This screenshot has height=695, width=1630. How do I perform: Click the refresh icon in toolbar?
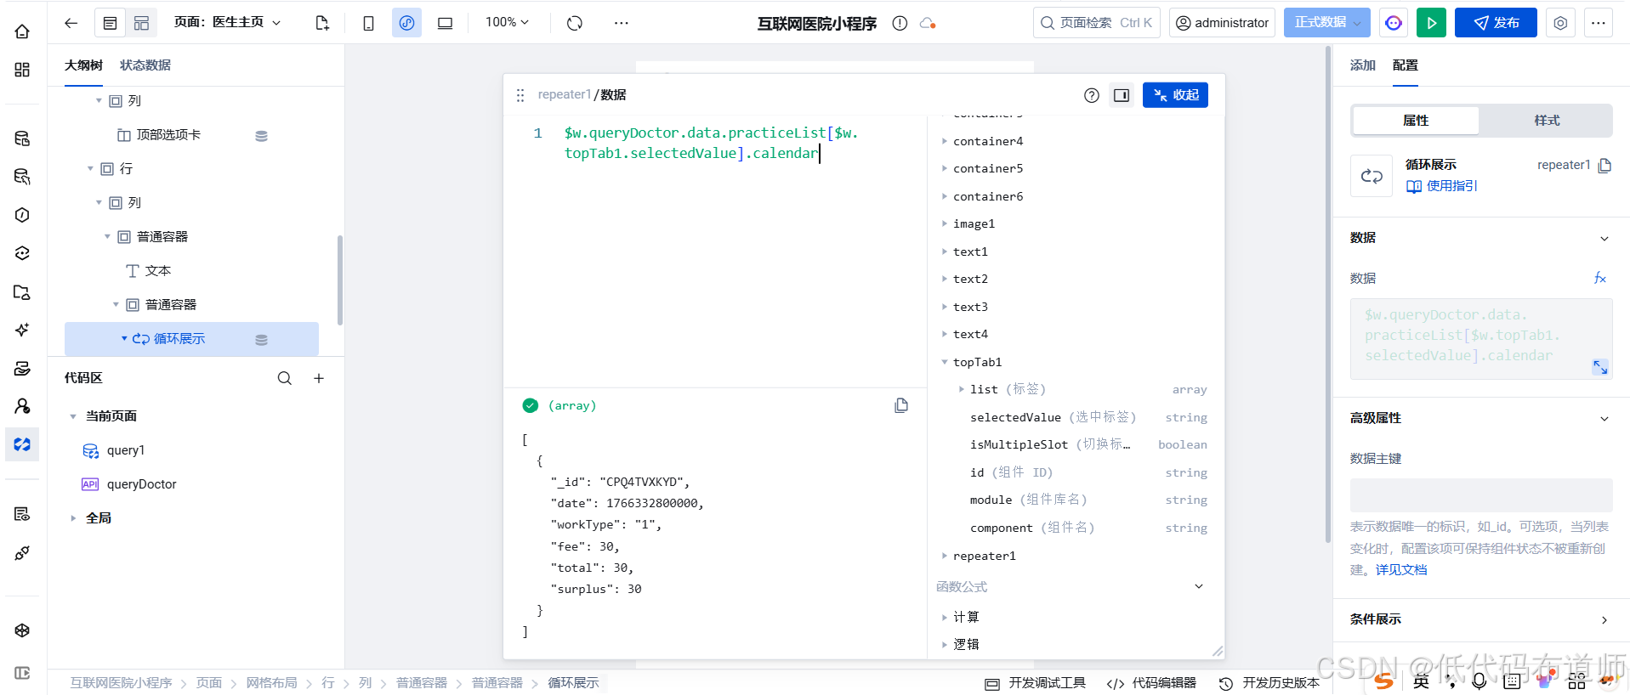[x=575, y=23]
